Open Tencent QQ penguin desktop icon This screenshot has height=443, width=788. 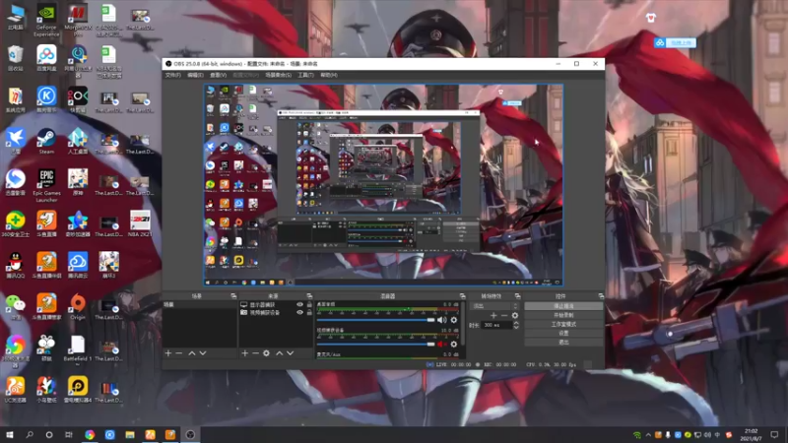16,265
